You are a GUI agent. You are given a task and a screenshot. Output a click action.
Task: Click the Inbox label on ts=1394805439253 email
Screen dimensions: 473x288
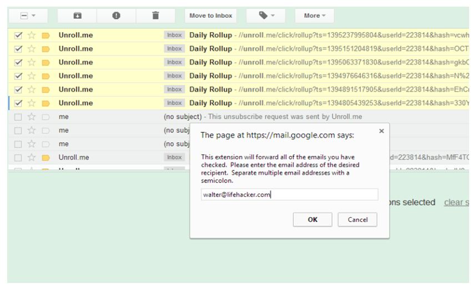coord(174,103)
